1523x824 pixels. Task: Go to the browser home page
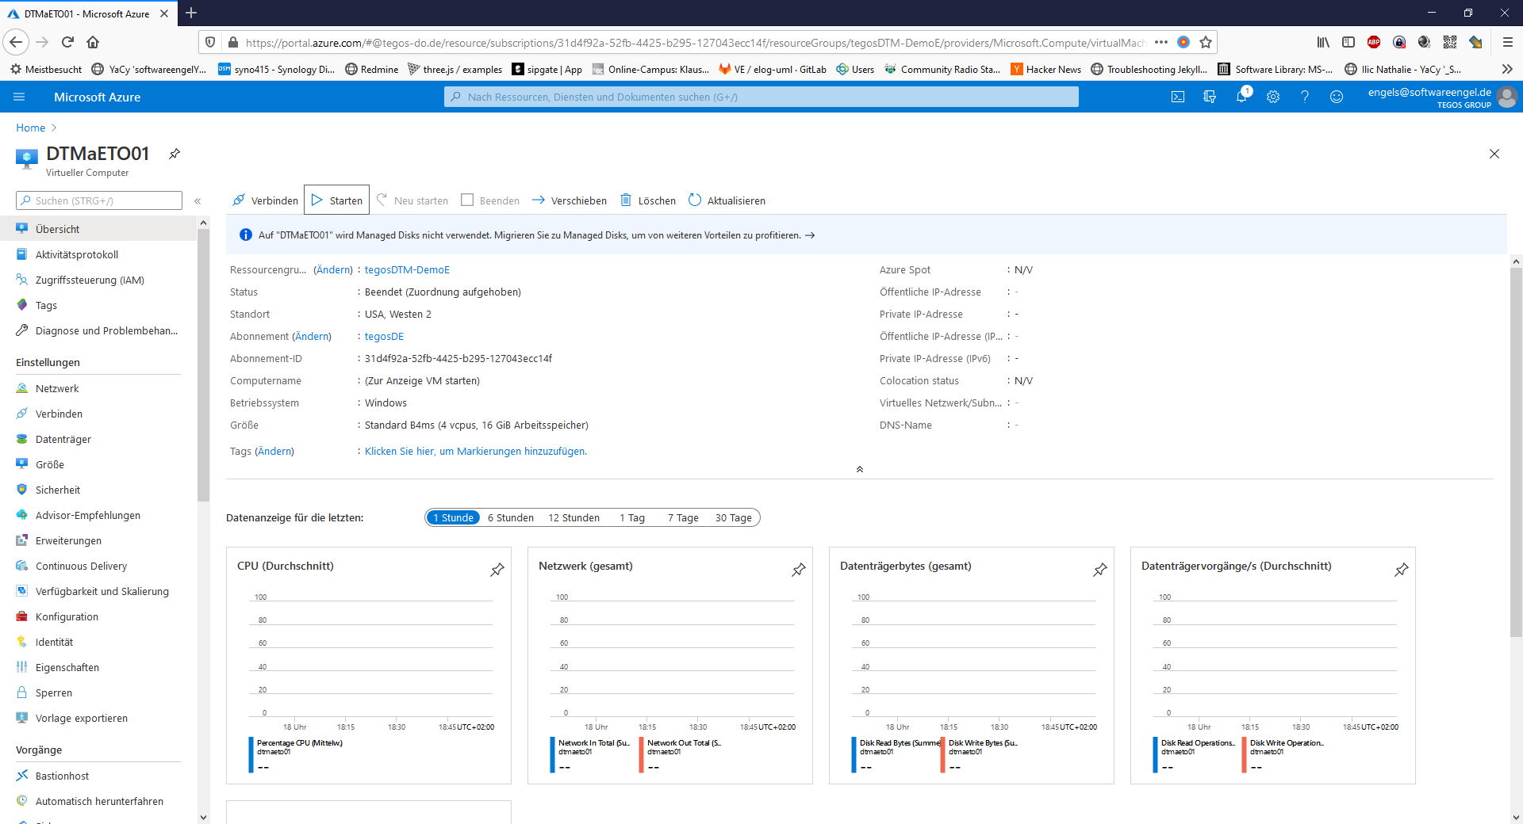93,42
